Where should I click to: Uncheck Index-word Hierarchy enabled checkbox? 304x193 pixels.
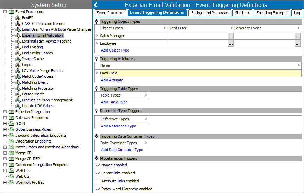[98, 189]
